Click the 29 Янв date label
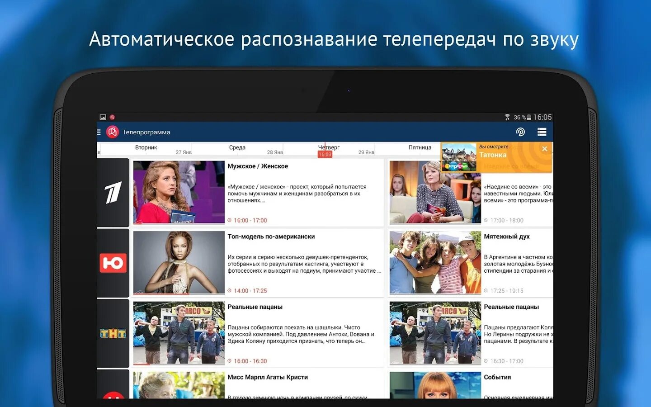 [x=366, y=152]
